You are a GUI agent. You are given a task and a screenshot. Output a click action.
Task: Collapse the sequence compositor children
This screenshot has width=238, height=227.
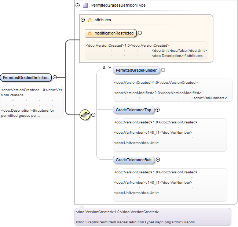[94, 115]
